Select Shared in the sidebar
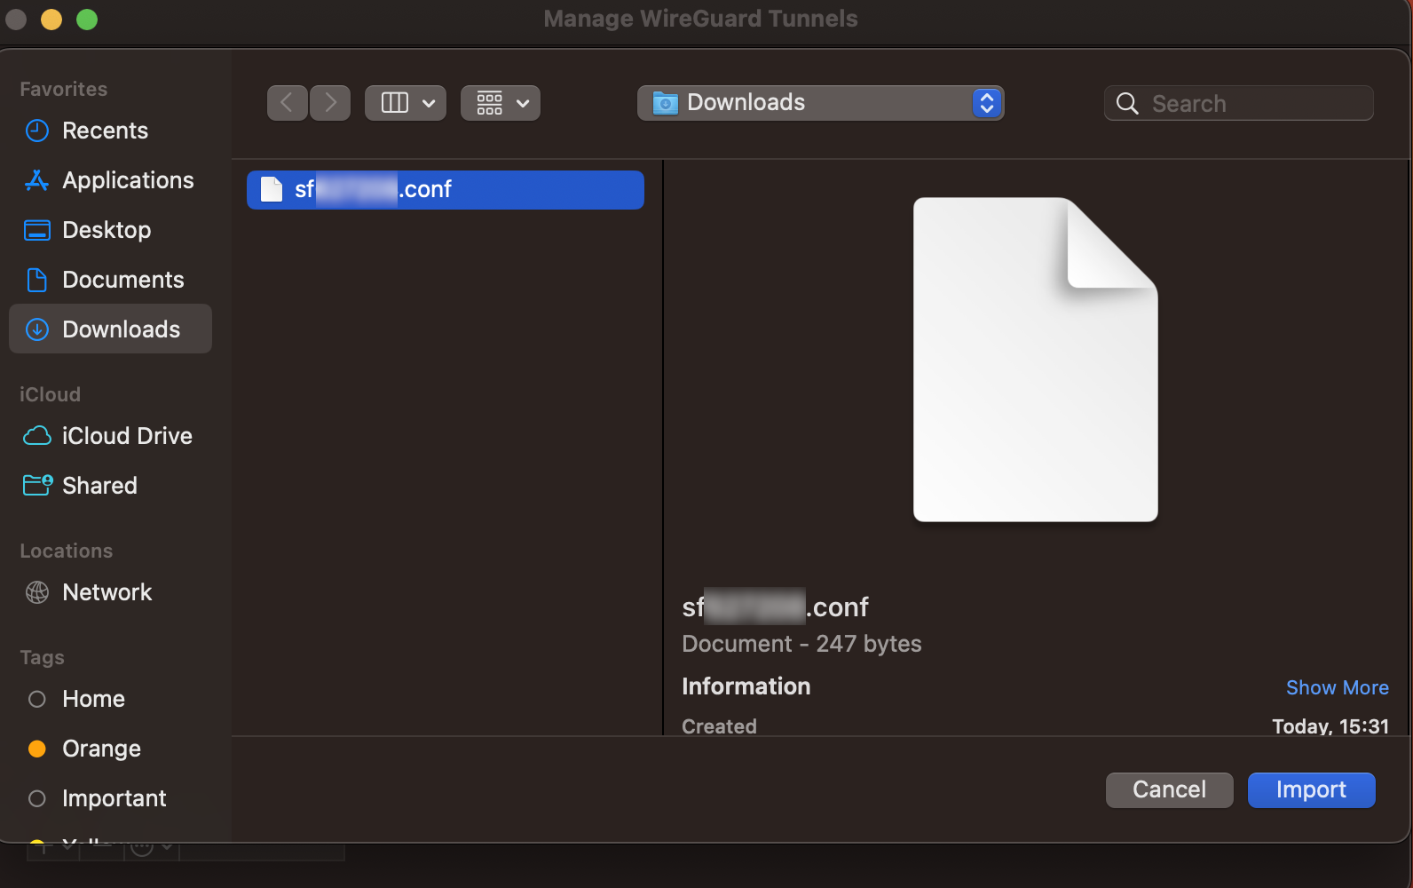Screen dimensions: 1413x888 coord(110,486)
